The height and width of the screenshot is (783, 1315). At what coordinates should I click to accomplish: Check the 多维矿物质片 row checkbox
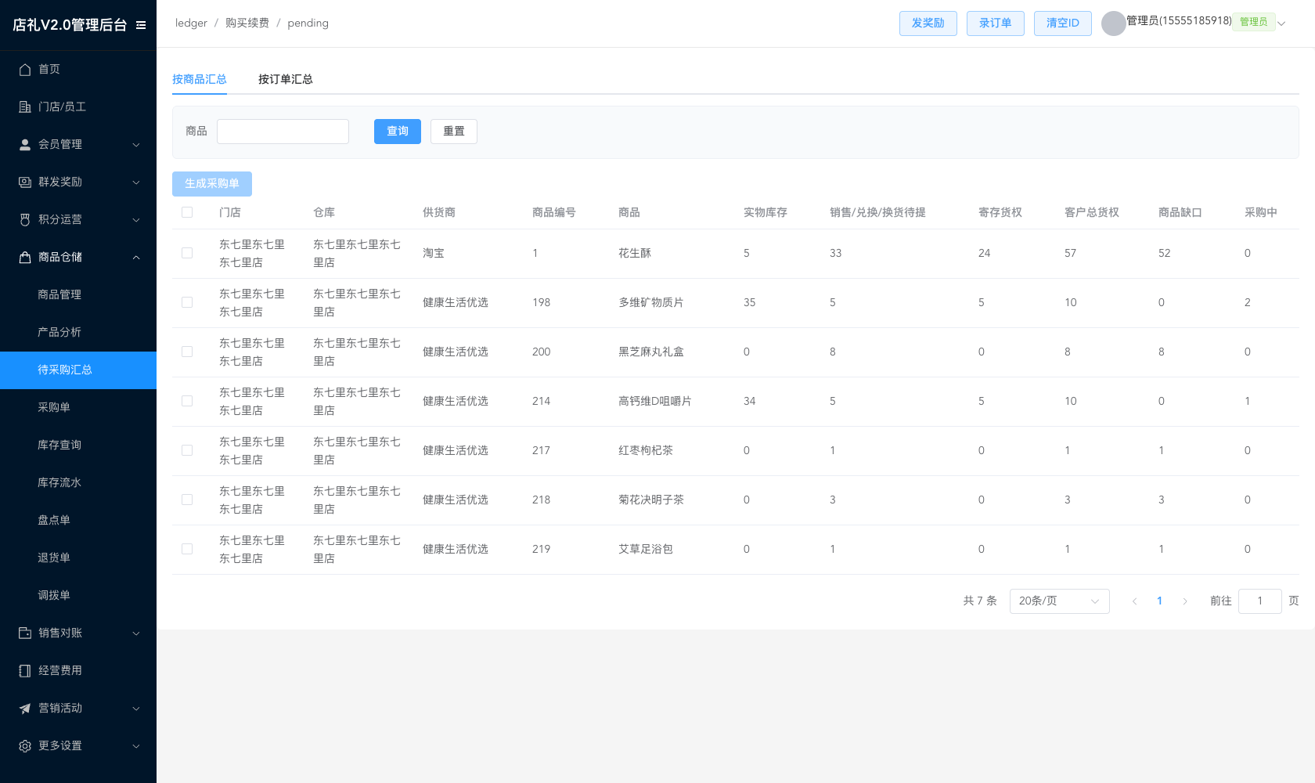(187, 302)
